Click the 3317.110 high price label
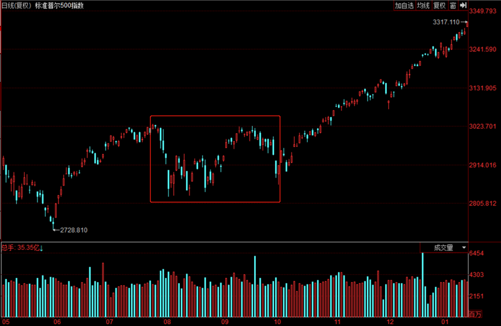 [446, 22]
